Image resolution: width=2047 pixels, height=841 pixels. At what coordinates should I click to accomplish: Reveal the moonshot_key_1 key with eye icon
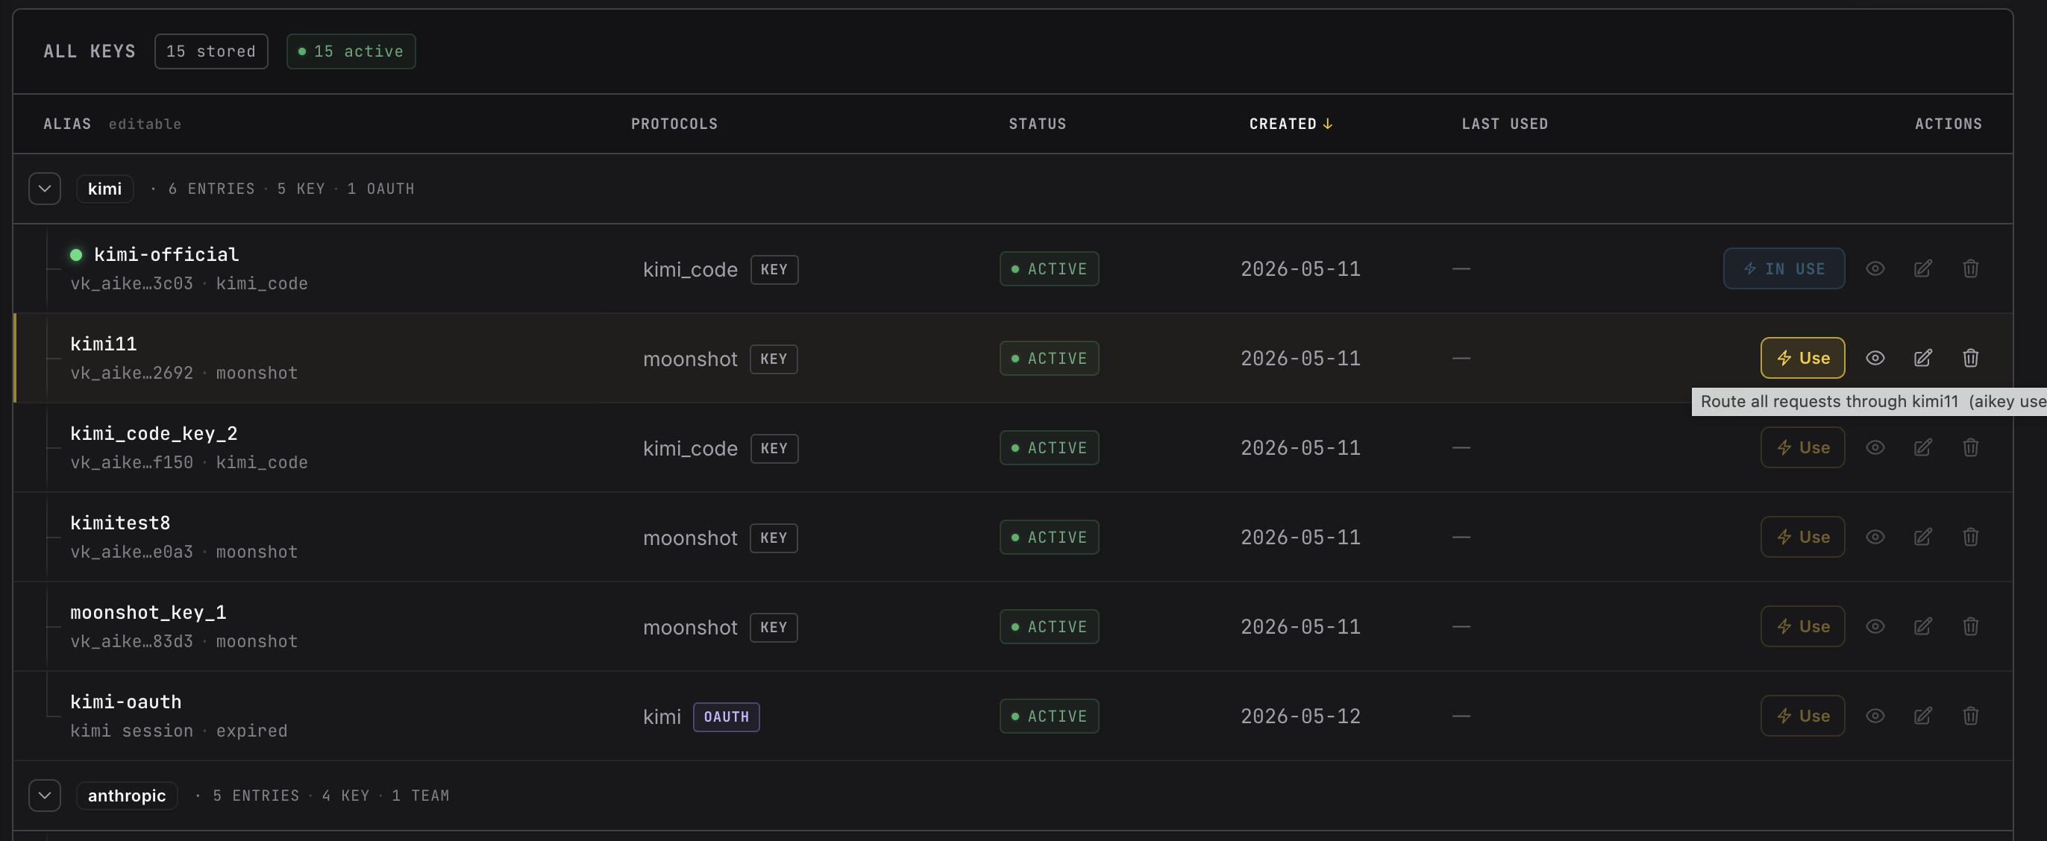coord(1875,626)
